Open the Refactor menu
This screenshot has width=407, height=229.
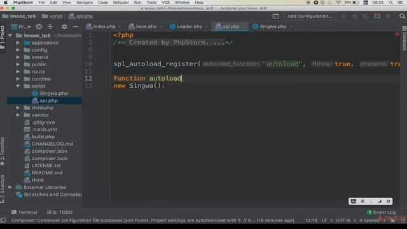[x=121, y=3]
